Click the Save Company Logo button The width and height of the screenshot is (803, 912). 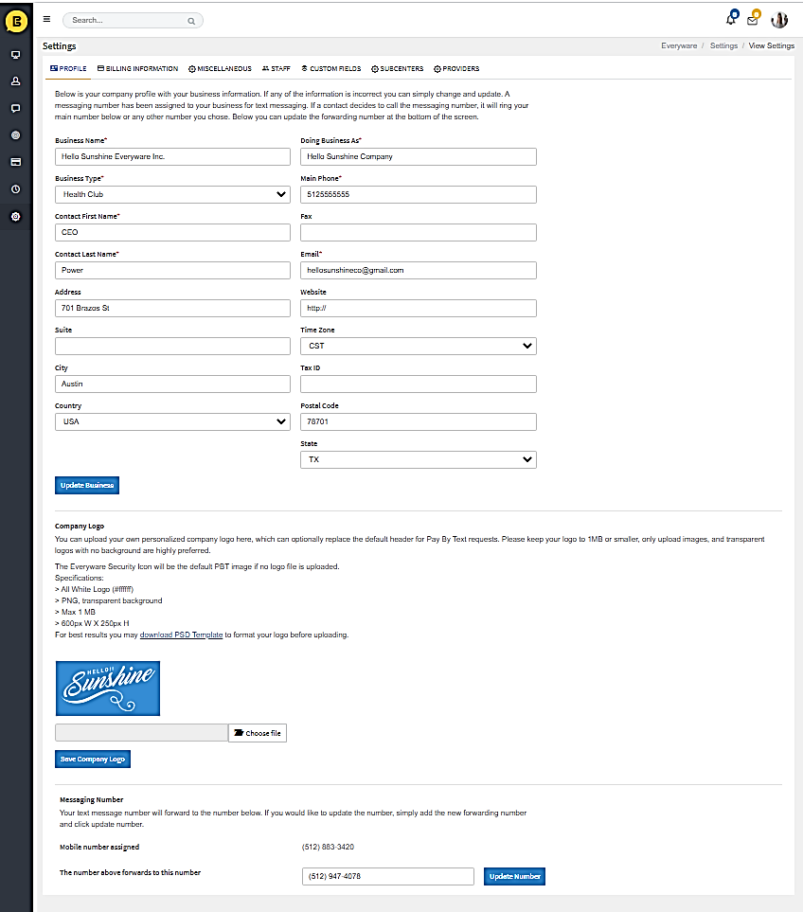(x=93, y=759)
